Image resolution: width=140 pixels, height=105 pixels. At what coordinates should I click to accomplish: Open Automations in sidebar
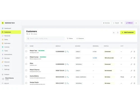(11, 55)
